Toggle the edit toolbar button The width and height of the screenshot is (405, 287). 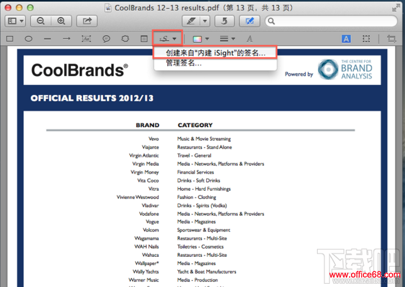(249, 21)
